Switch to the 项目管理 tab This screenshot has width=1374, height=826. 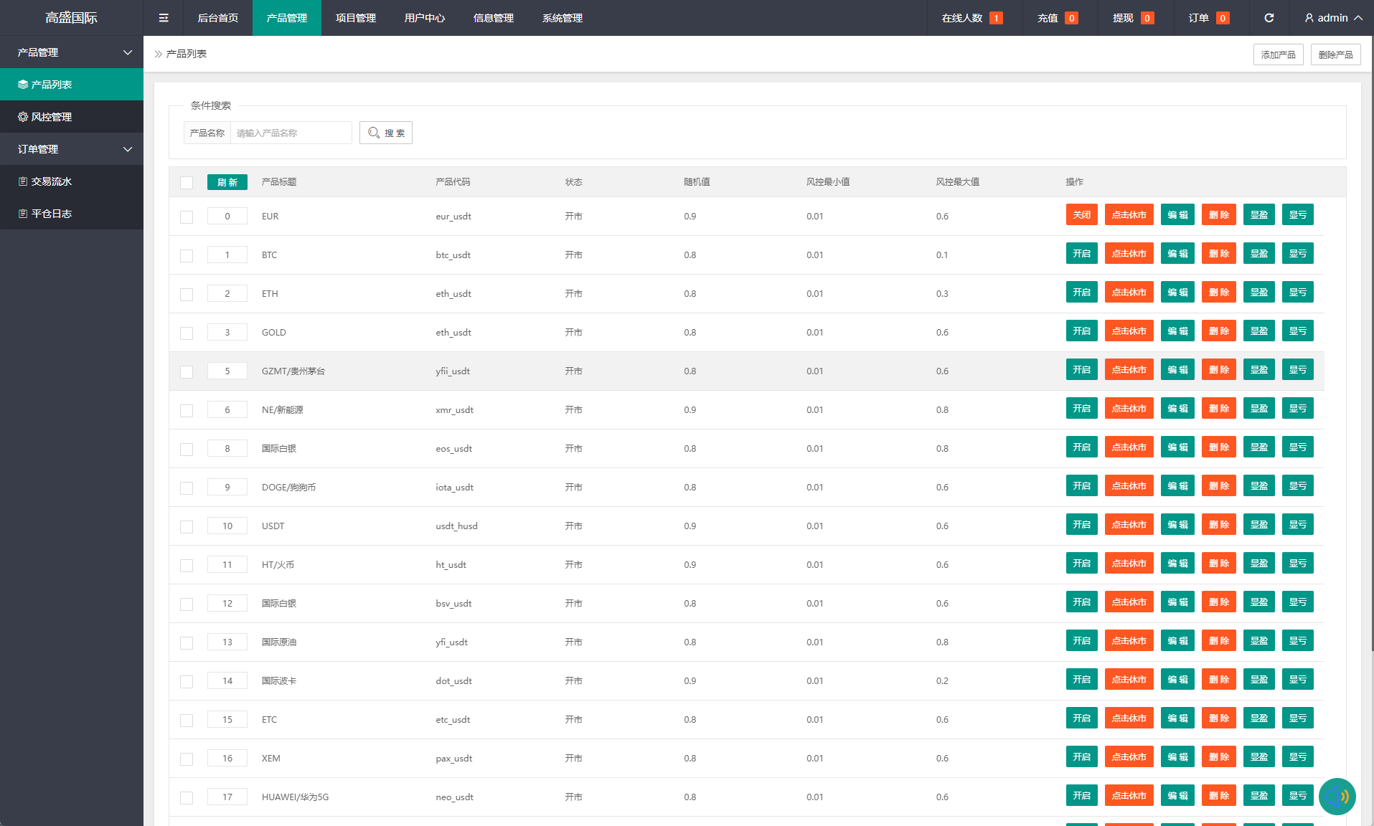coord(356,18)
